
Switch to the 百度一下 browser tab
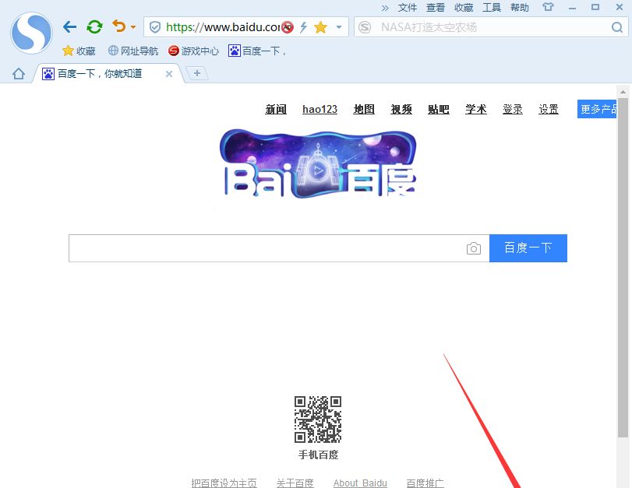[x=101, y=74]
